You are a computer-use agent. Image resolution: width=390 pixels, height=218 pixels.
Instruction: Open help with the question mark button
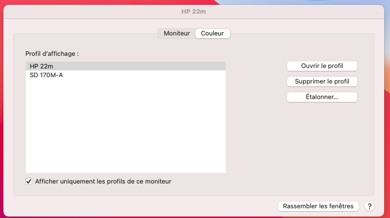[x=370, y=206]
